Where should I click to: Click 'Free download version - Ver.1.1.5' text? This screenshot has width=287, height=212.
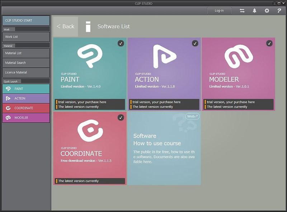click(x=86, y=161)
